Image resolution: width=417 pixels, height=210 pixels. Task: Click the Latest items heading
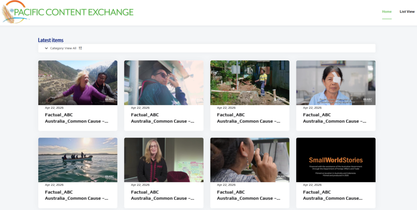51,40
